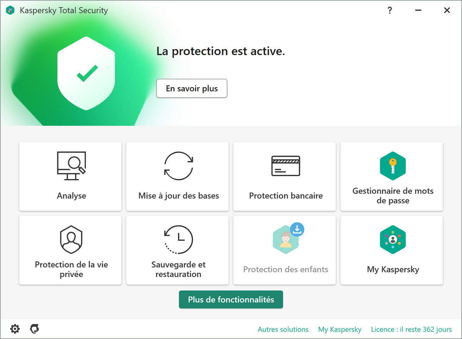462x339 pixels.
Task: Select the Analyse tile label
Action: 71,196
